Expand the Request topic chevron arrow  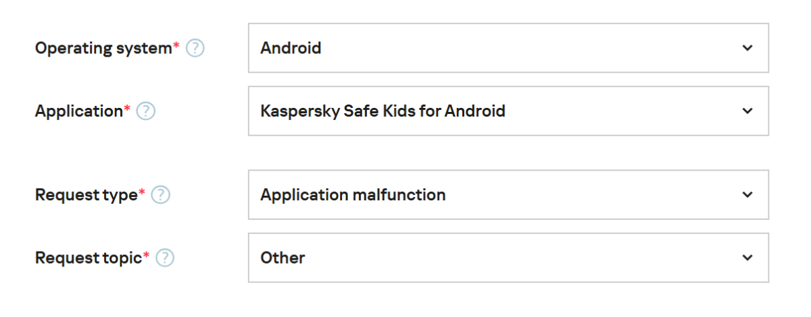click(x=747, y=258)
